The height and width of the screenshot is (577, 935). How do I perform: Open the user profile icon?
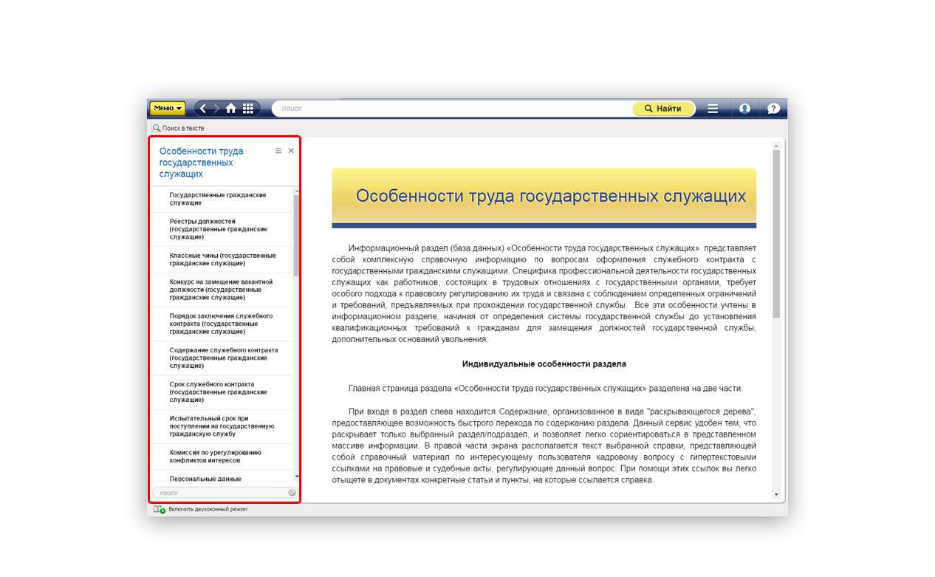pos(744,109)
